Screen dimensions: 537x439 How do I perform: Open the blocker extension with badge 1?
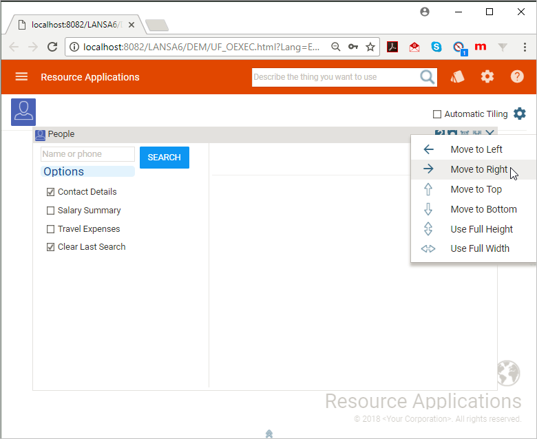[x=459, y=47]
